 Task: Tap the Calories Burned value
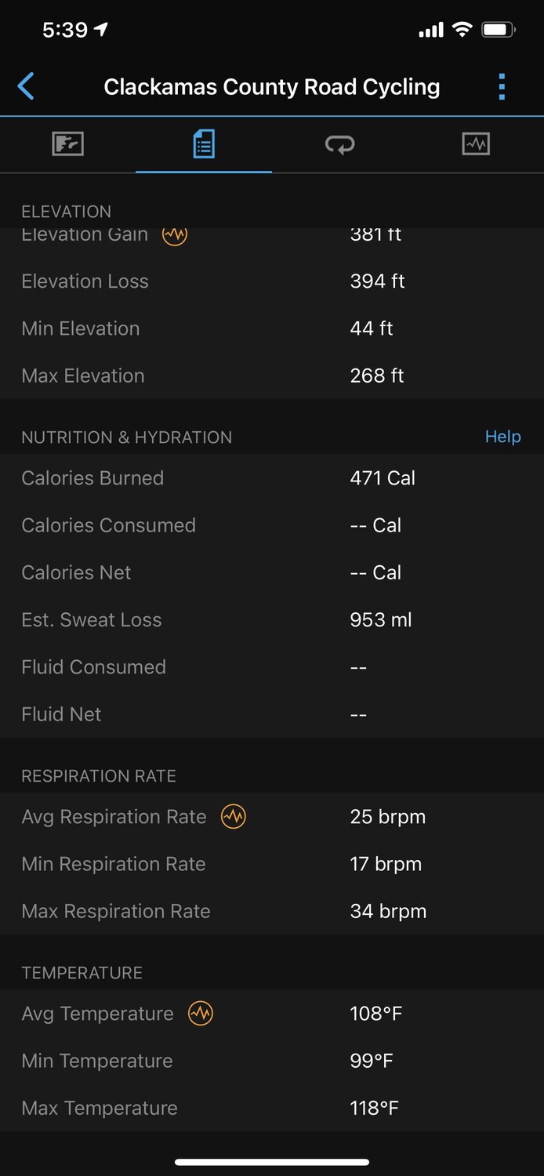pos(383,478)
